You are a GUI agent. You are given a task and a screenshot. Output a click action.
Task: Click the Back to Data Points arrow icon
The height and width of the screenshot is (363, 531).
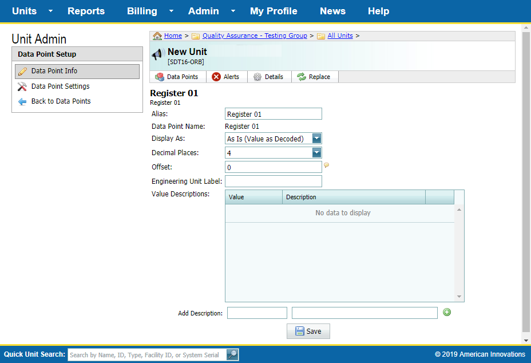pos(22,101)
